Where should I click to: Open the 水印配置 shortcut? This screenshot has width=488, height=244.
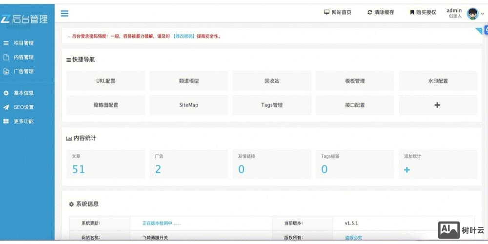coord(438,81)
